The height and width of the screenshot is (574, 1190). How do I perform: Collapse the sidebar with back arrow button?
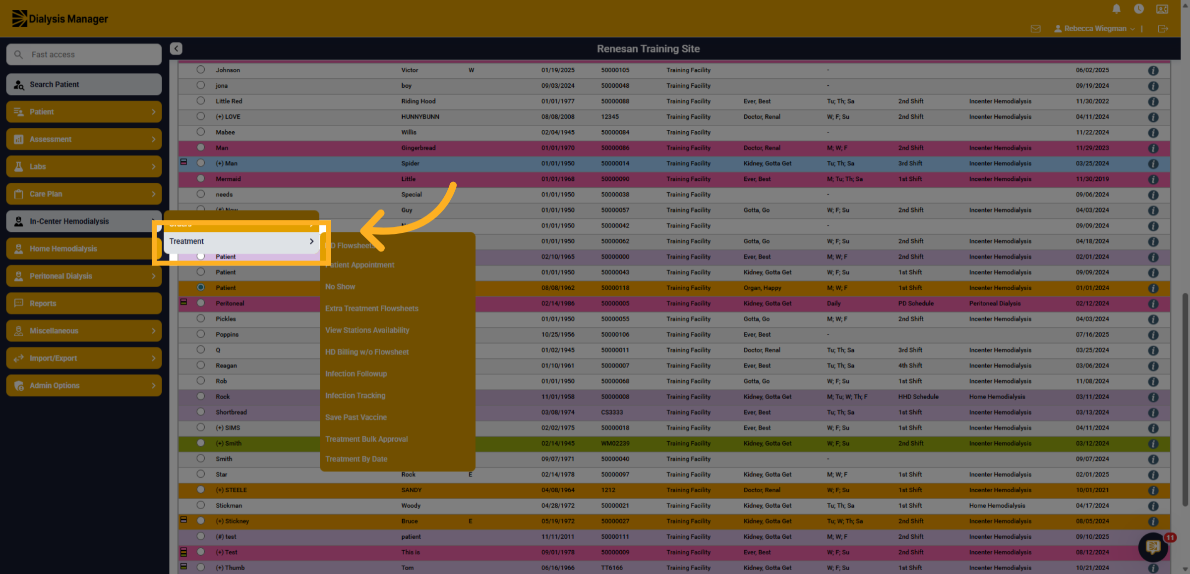[176, 49]
